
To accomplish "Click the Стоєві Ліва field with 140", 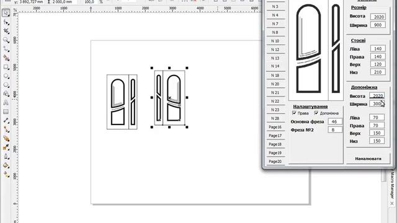I will (378, 49).
